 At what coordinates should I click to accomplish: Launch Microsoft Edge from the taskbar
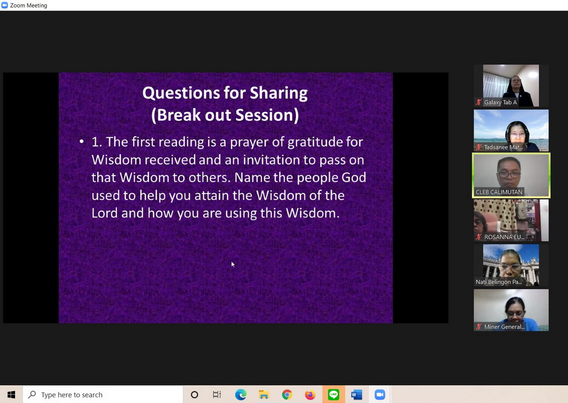tap(241, 395)
